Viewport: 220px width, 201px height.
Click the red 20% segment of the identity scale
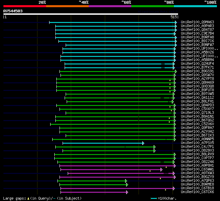(25, 6)
